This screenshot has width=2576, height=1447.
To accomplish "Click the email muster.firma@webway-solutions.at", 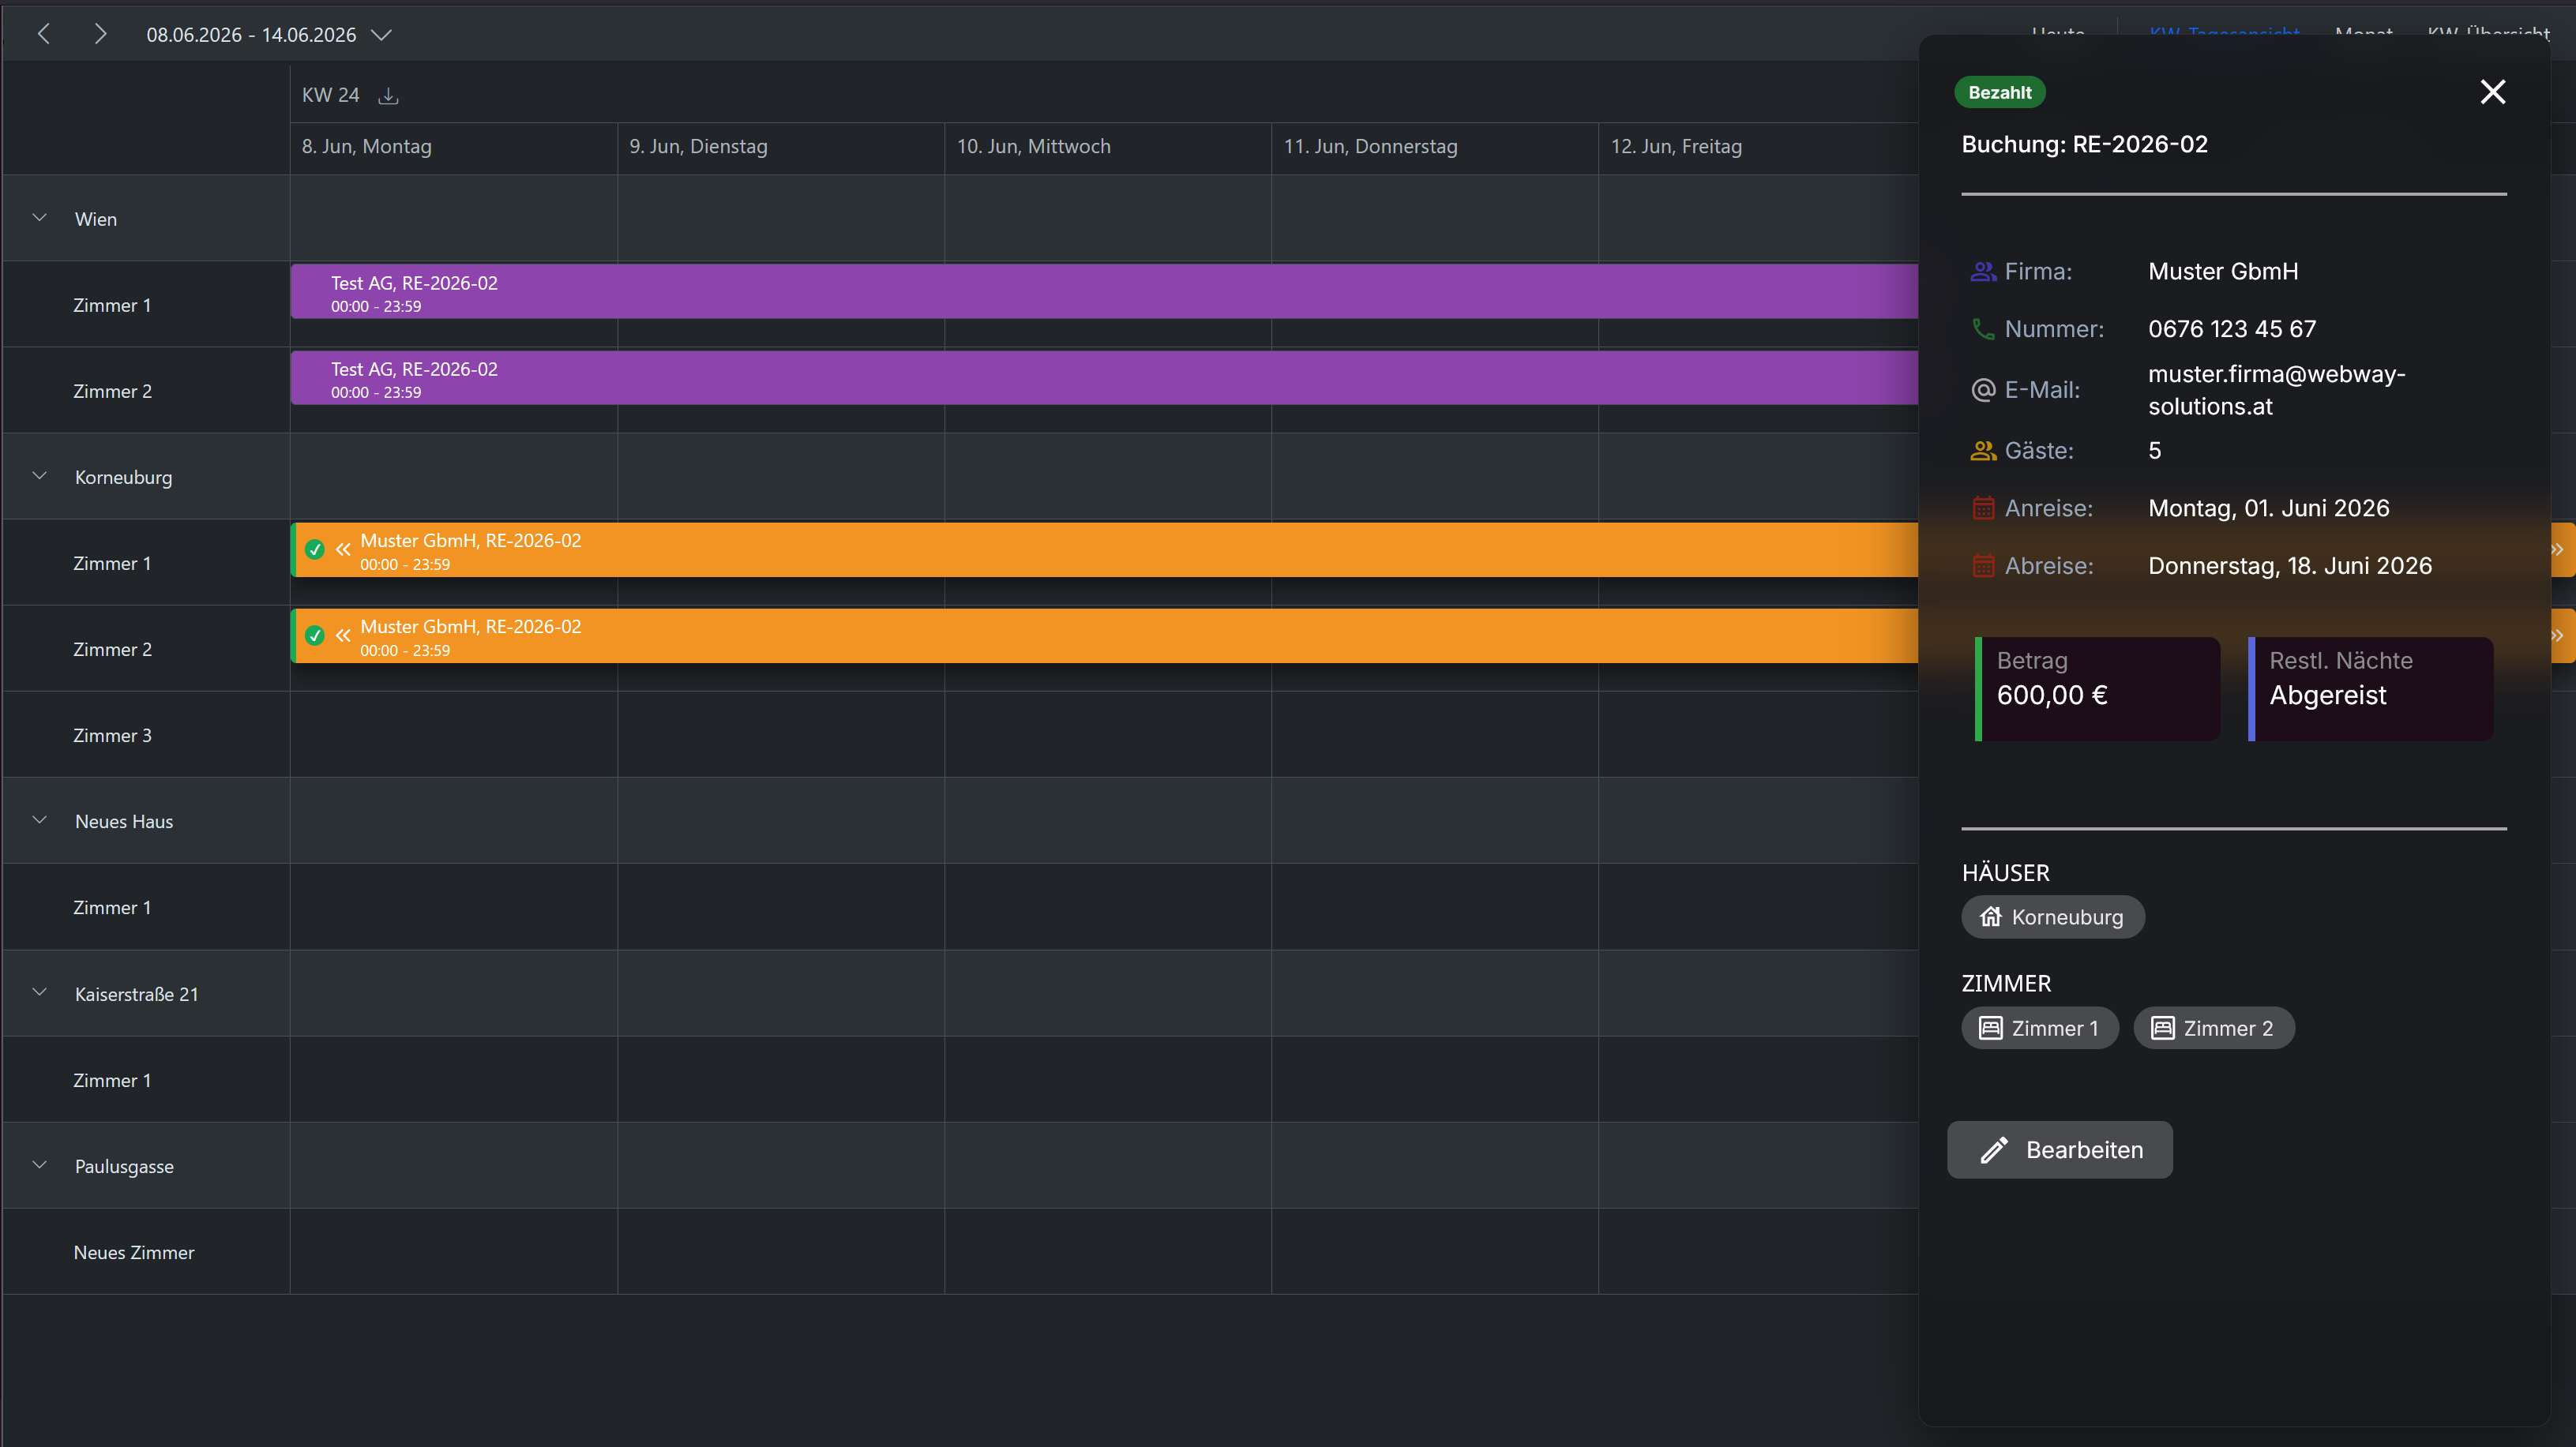I will (2277, 390).
